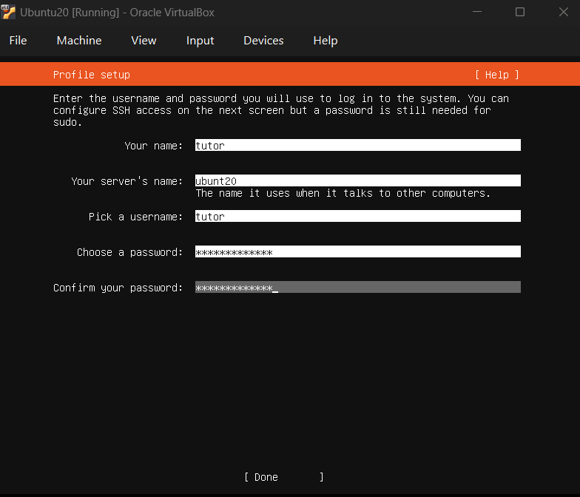Open the Help menu in the menu bar
This screenshot has width=580, height=497.
(x=326, y=40)
